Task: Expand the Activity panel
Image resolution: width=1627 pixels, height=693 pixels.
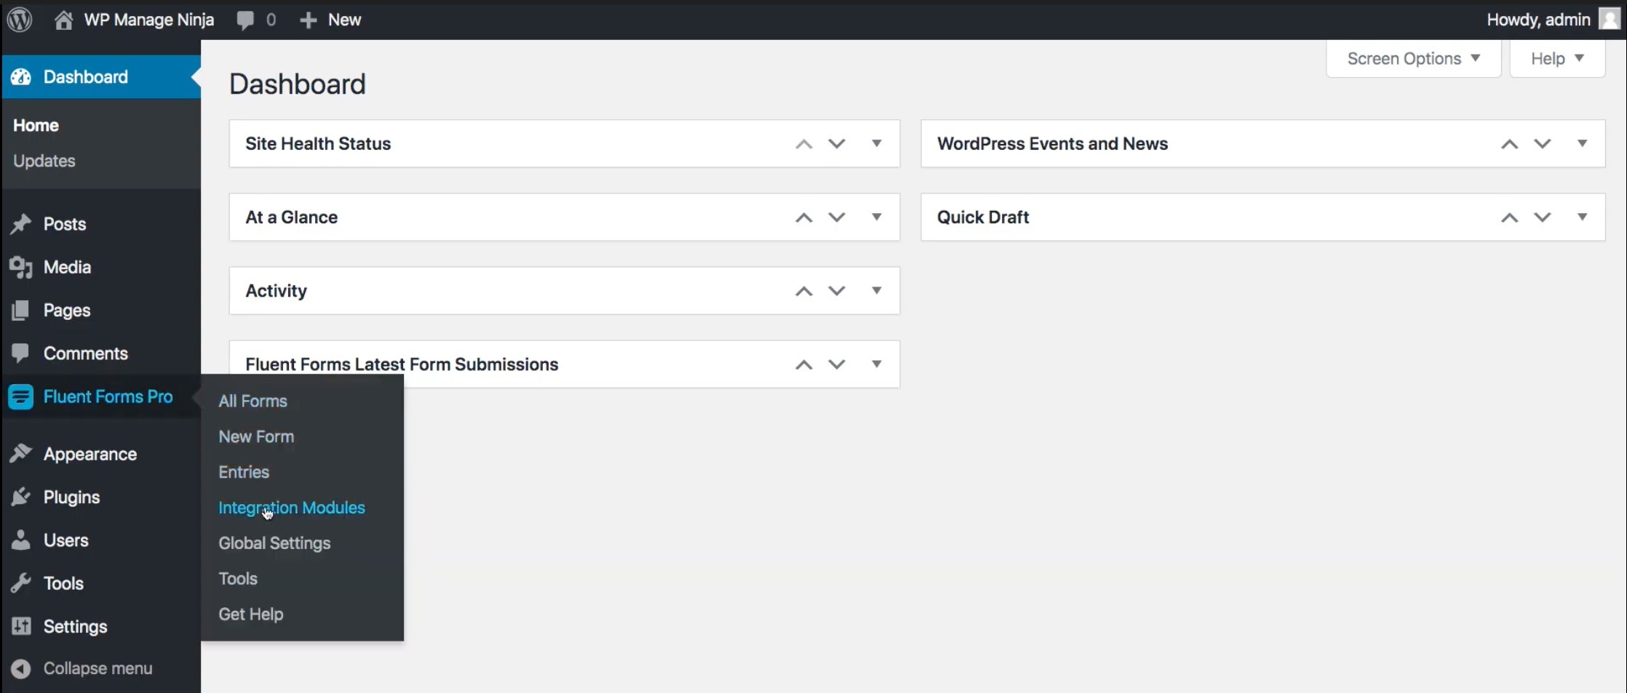Action: [x=877, y=291]
